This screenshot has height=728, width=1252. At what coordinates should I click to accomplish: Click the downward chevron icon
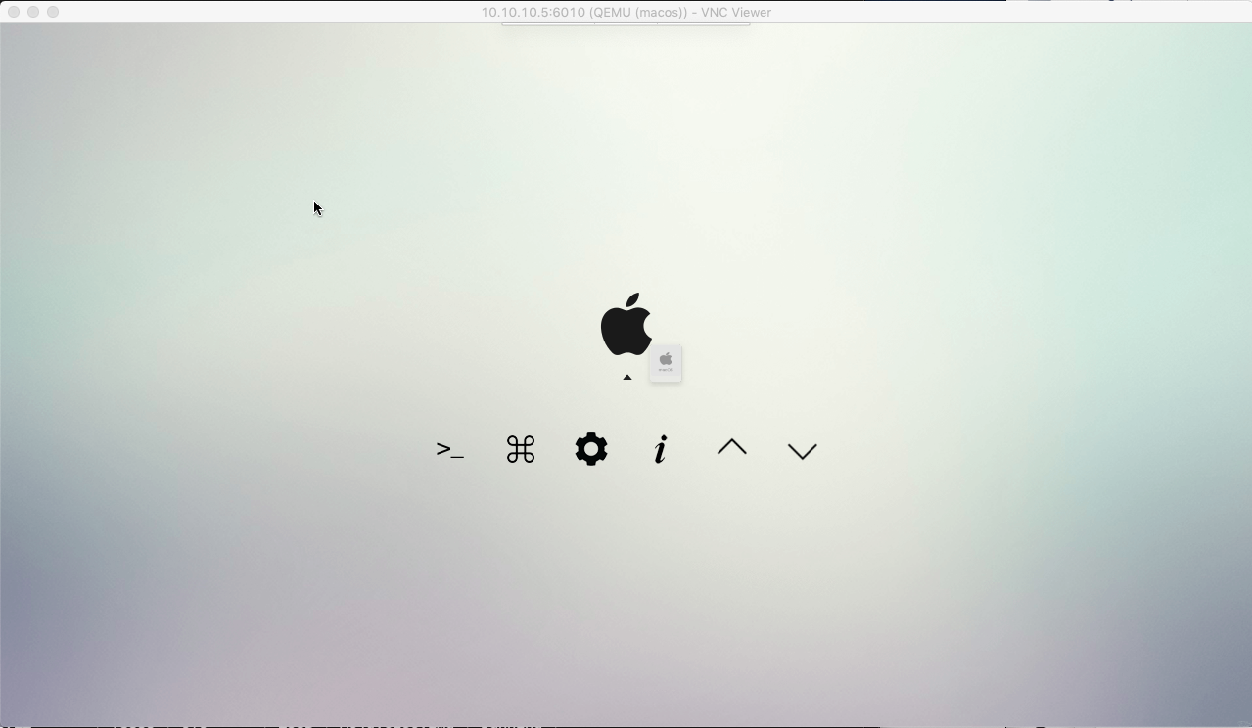click(802, 451)
